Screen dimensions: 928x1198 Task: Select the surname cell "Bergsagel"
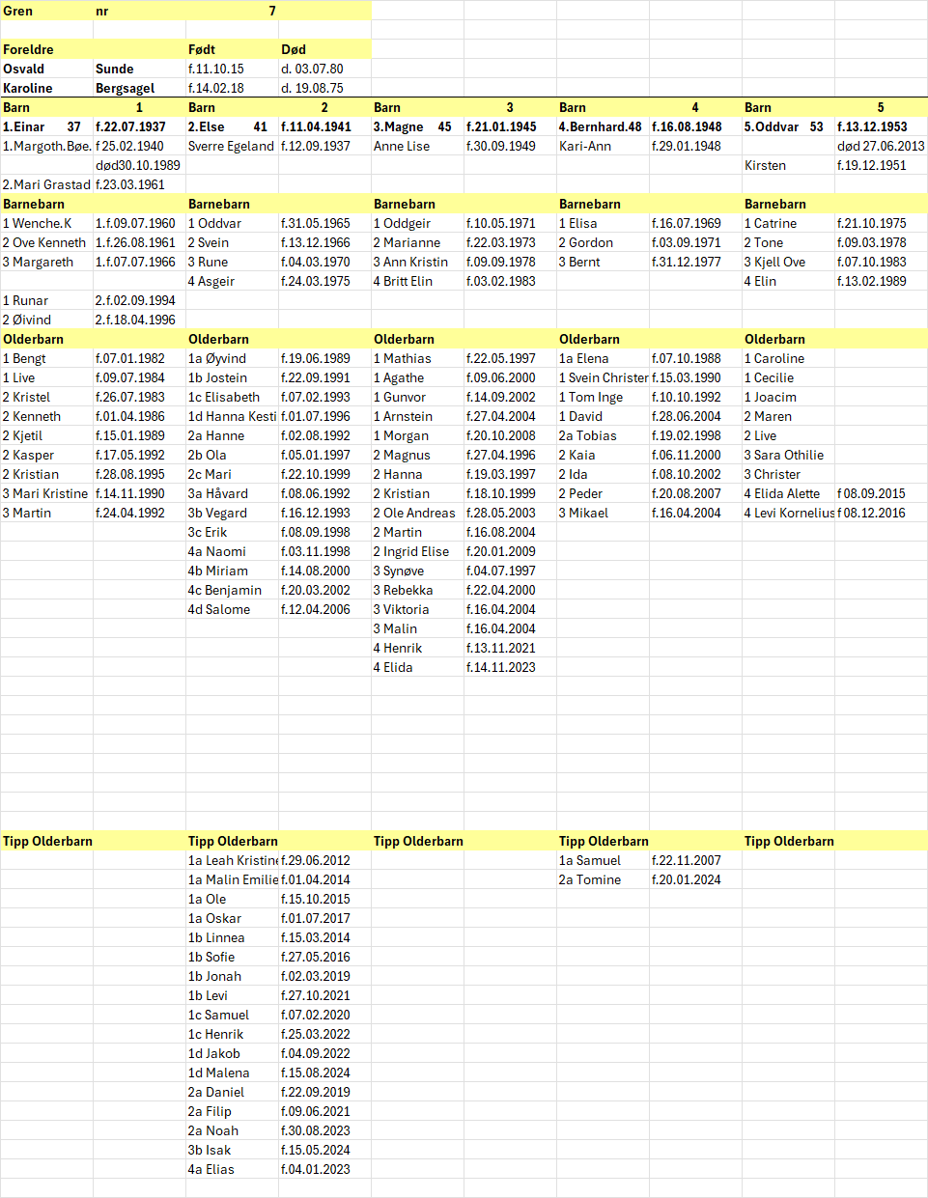(x=139, y=88)
